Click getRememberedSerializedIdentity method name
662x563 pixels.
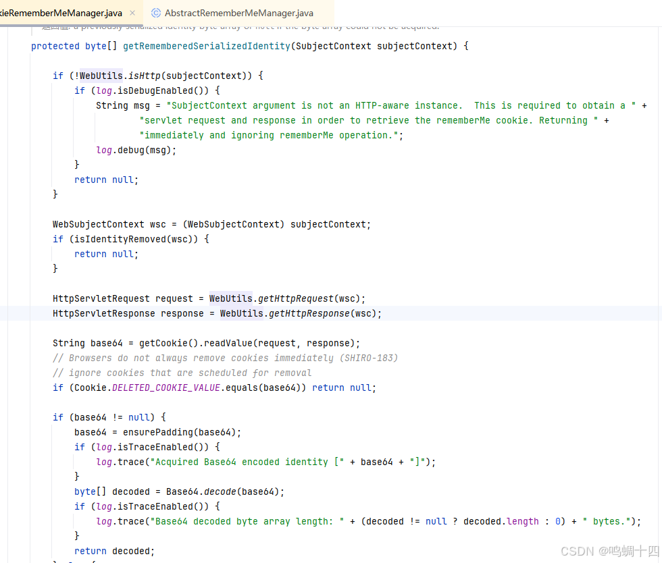click(207, 46)
